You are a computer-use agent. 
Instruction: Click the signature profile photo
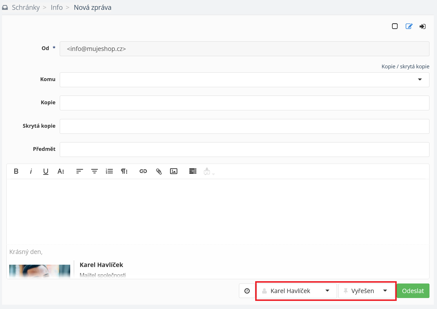[x=40, y=271]
